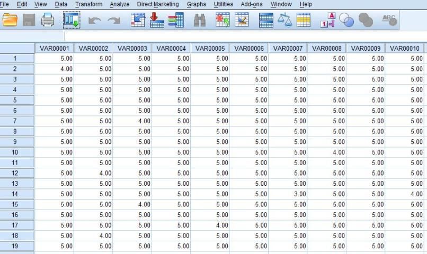This screenshot has height=254, width=427.
Task: Click the Redo arrow icon
Action: click(x=114, y=20)
